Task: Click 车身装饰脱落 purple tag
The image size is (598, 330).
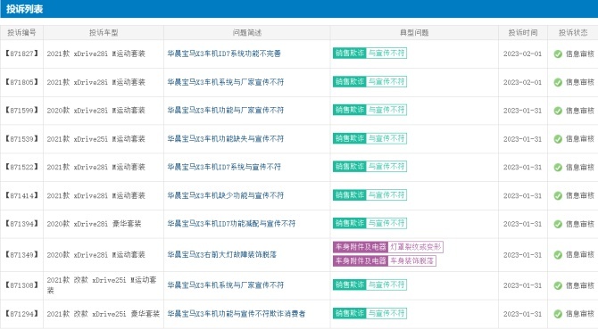Action: tap(411, 261)
